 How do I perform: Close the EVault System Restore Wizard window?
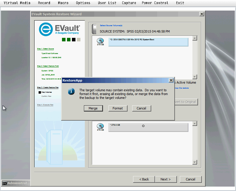(x=202, y=14)
